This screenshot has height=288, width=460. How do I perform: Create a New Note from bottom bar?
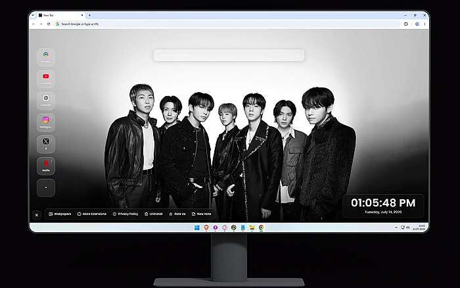[201, 214]
